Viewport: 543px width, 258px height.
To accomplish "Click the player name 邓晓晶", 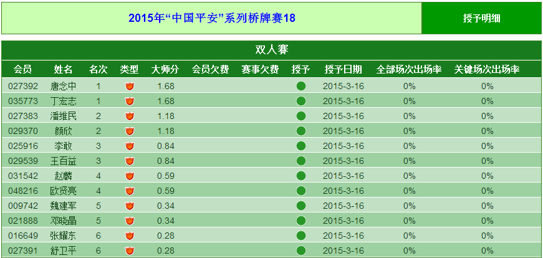I will tap(63, 221).
